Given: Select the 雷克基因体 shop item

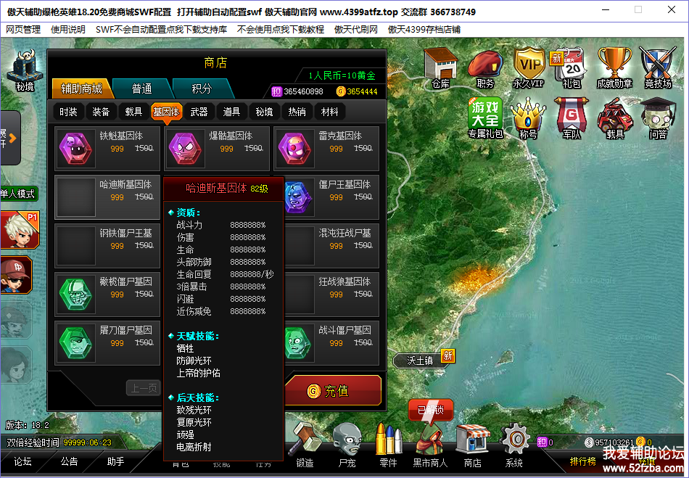Looking at the screenshot, I should click(326, 149).
